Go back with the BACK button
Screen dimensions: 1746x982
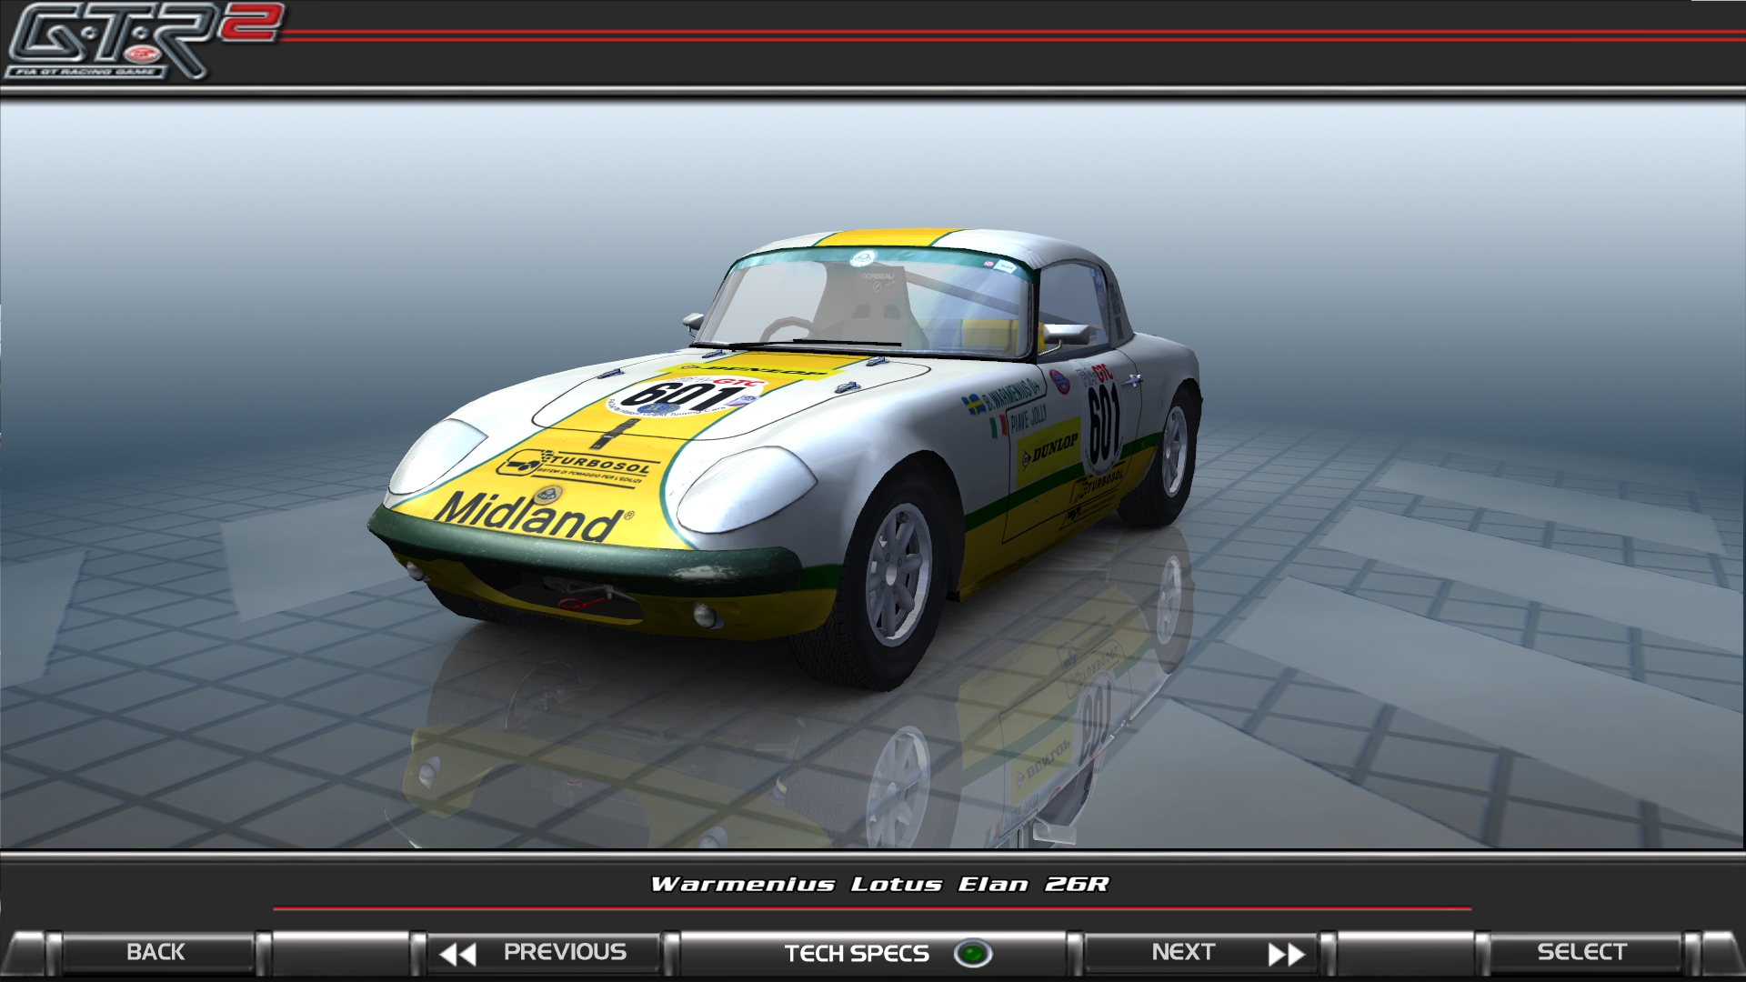[156, 952]
